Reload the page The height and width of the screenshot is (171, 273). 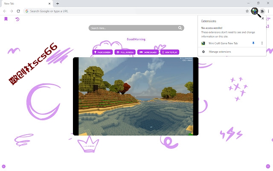click(18, 11)
